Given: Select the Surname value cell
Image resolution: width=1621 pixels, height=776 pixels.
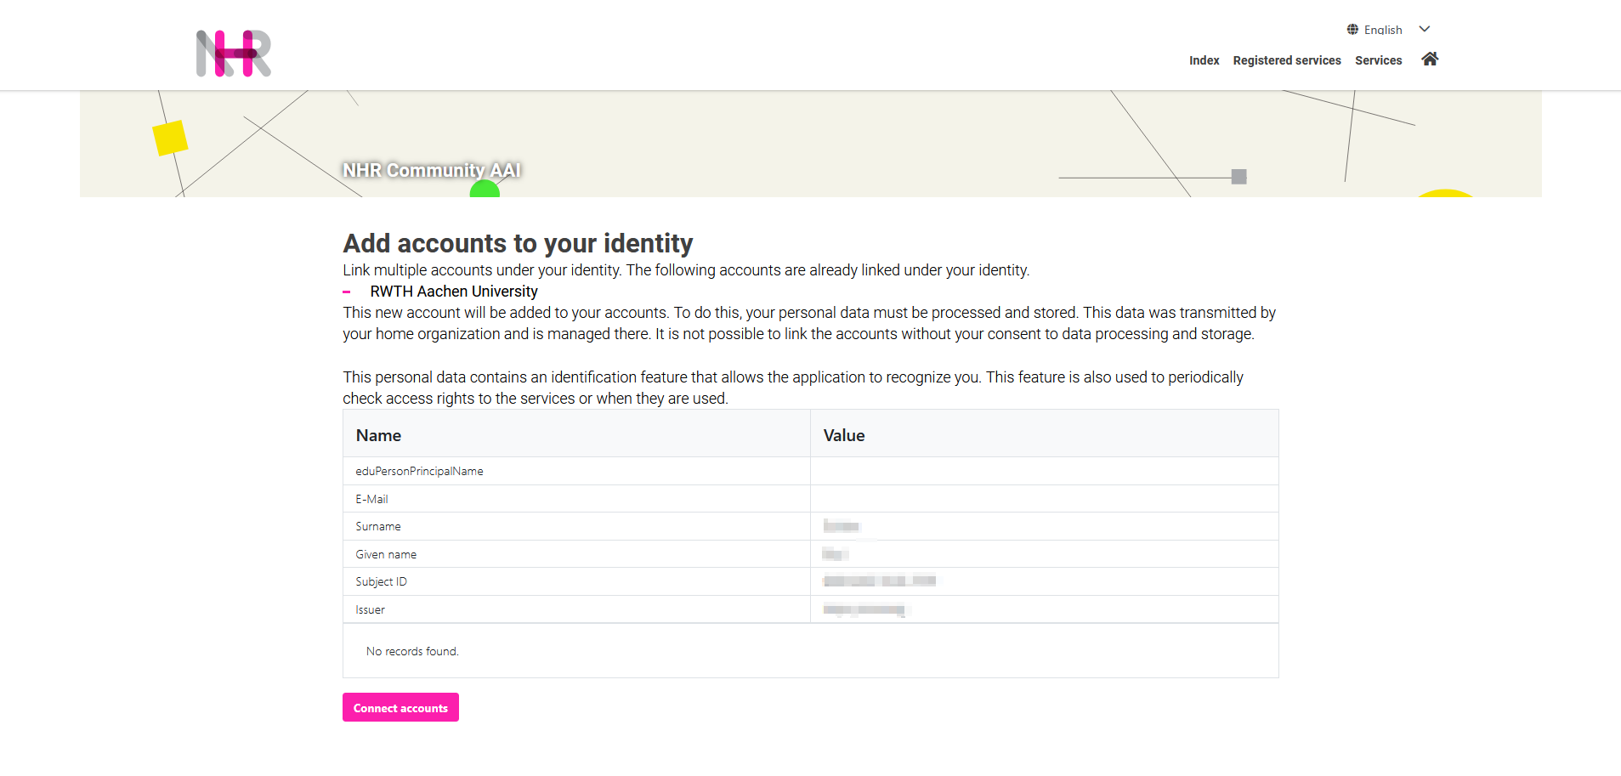Looking at the screenshot, I should (x=842, y=526).
